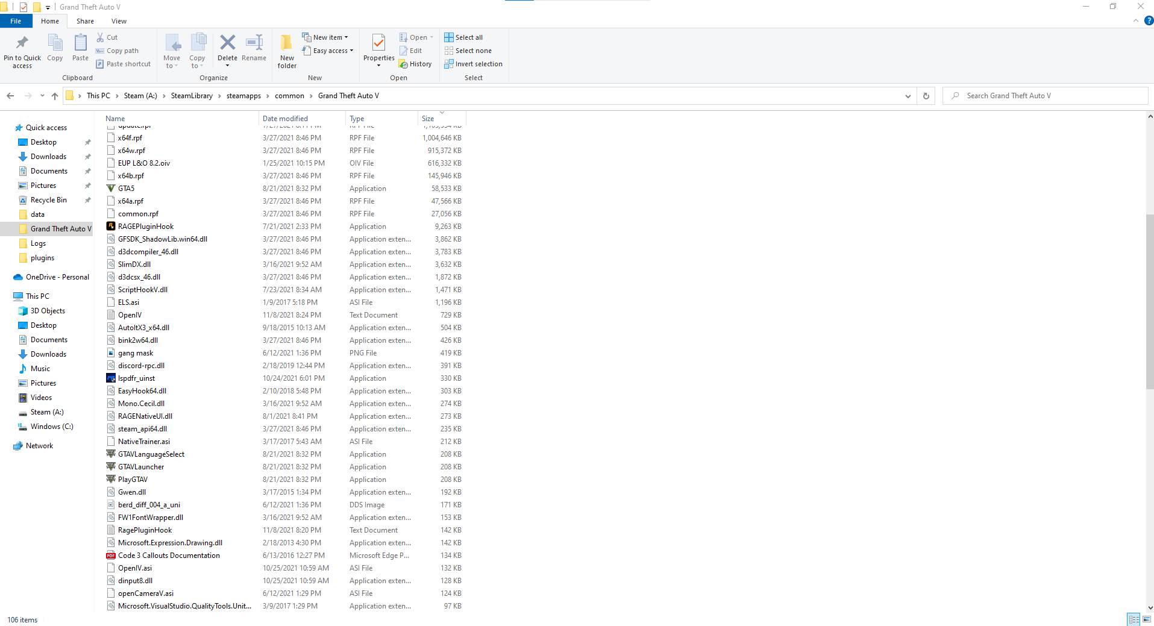1154x626 pixels.
Task: Sort files by Size column
Action: click(x=442, y=119)
